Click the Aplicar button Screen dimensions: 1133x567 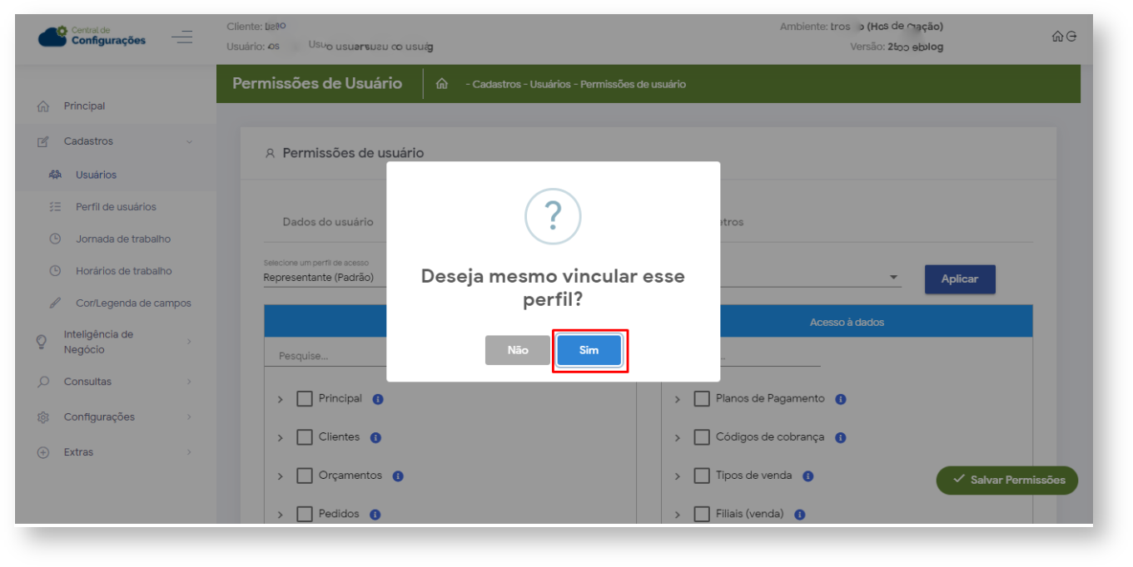pyautogui.click(x=960, y=279)
